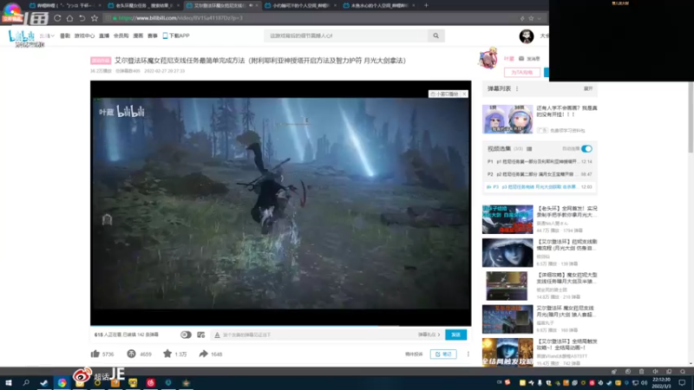Like the video with thumbs-up icon

click(95, 354)
